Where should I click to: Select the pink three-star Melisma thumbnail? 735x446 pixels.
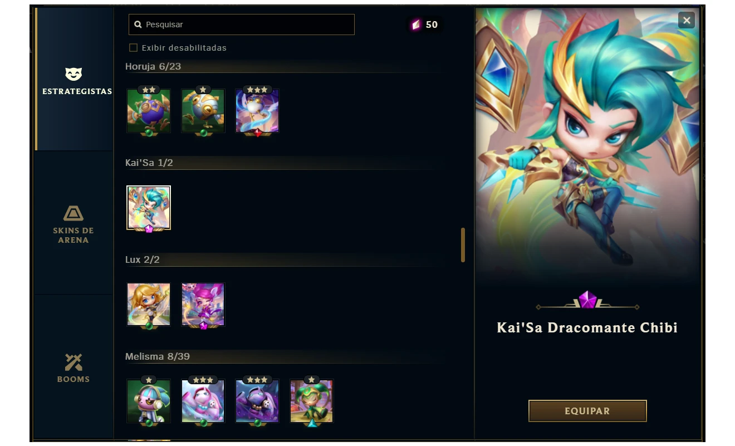(x=203, y=401)
